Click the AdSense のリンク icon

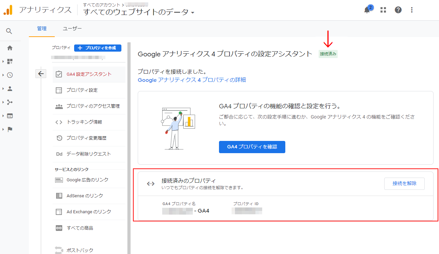click(59, 196)
